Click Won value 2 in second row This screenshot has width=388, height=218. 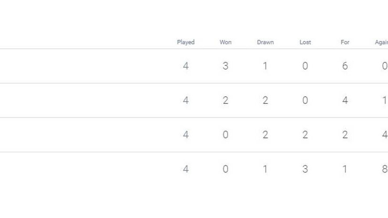point(225,100)
